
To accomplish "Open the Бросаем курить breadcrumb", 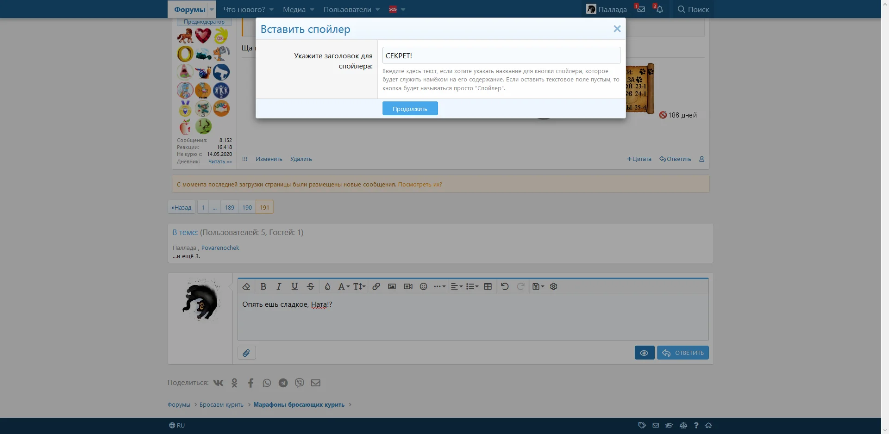I will click(221, 405).
